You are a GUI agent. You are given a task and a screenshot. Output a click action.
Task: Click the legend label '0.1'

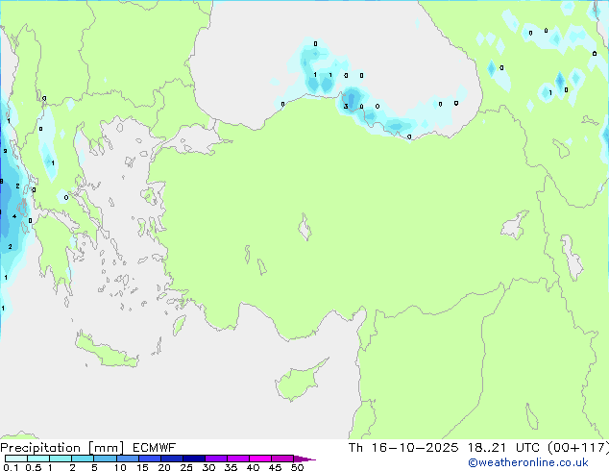(x=11, y=467)
